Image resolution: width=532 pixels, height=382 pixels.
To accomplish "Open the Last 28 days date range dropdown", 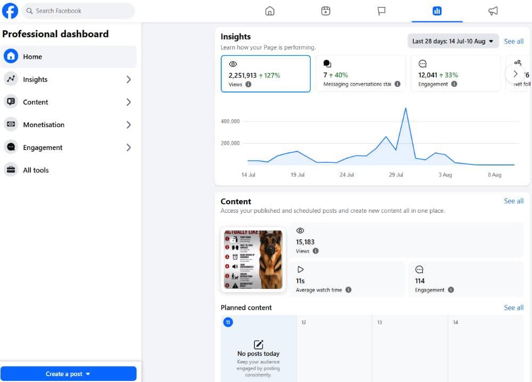I will (x=453, y=41).
